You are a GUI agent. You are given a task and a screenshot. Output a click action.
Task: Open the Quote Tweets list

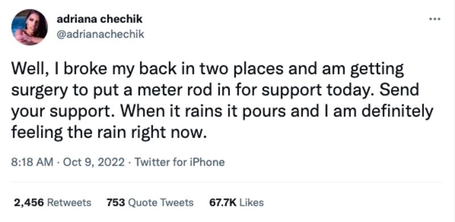[161, 202]
